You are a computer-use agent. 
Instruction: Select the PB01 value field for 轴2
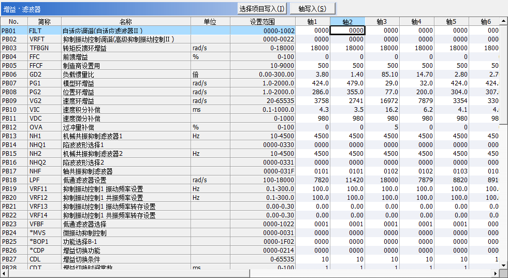347,31
